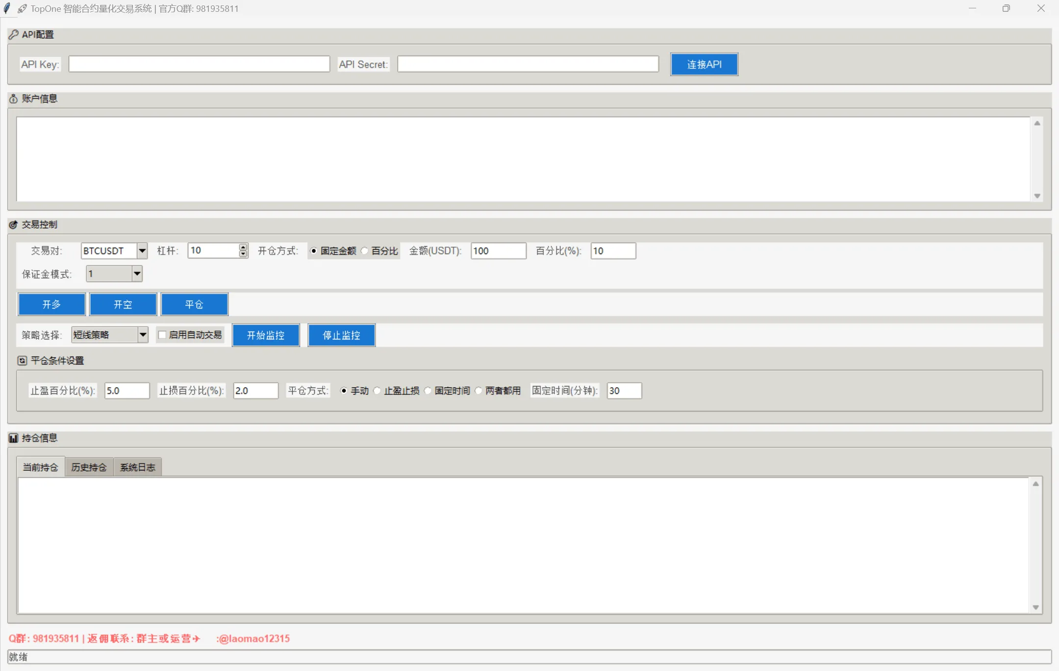Click the target icon beside 交易控制
This screenshot has height=671, width=1059.
click(14, 225)
